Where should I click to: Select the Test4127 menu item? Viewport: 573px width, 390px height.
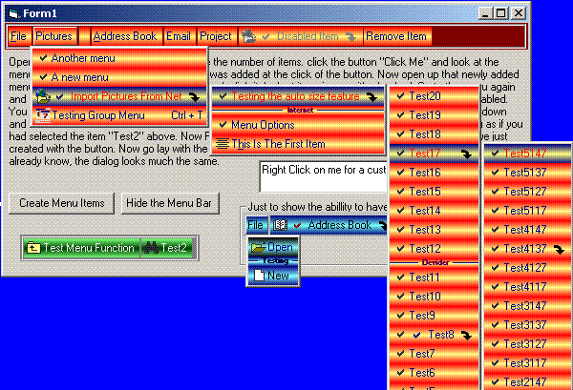click(x=528, y=267)
